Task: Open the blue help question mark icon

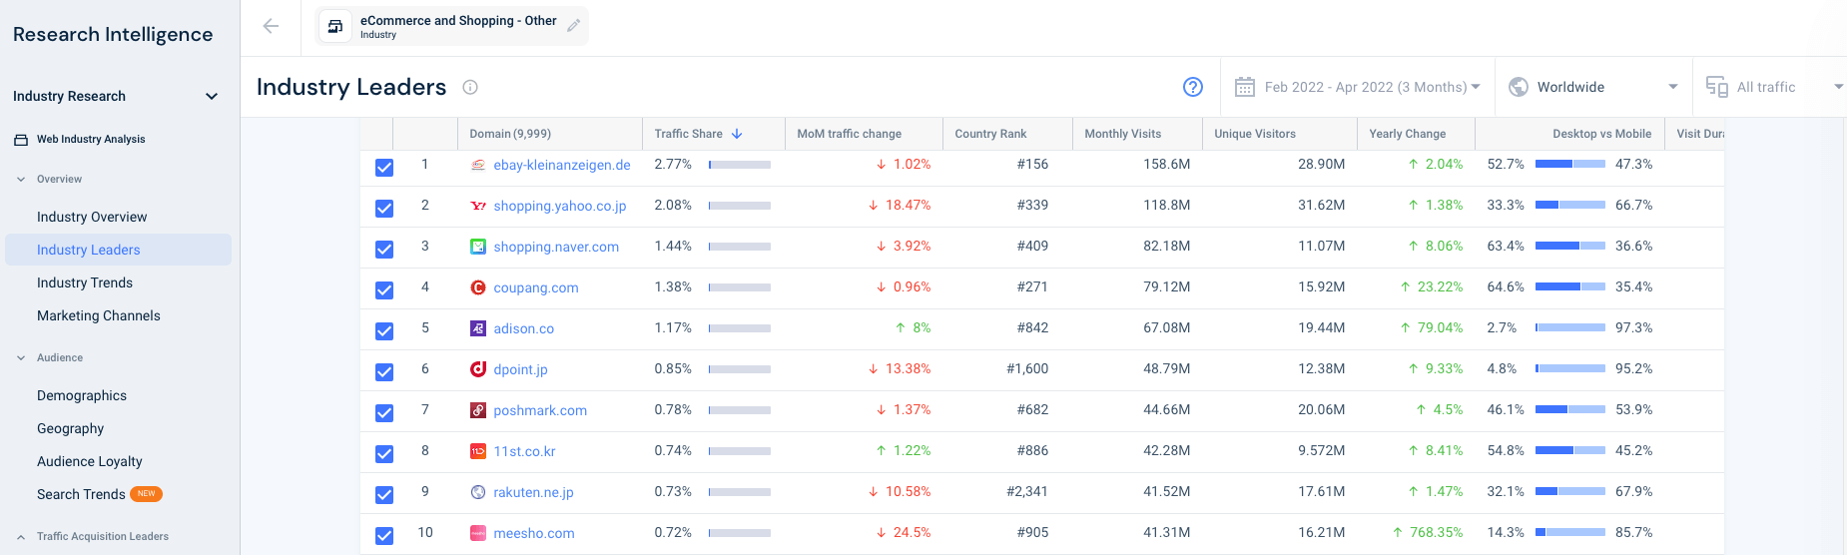Action: point(1192,87)
